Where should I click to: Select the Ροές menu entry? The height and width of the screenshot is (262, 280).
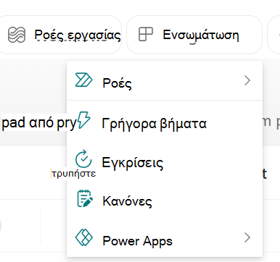click(x=165, y=80)
